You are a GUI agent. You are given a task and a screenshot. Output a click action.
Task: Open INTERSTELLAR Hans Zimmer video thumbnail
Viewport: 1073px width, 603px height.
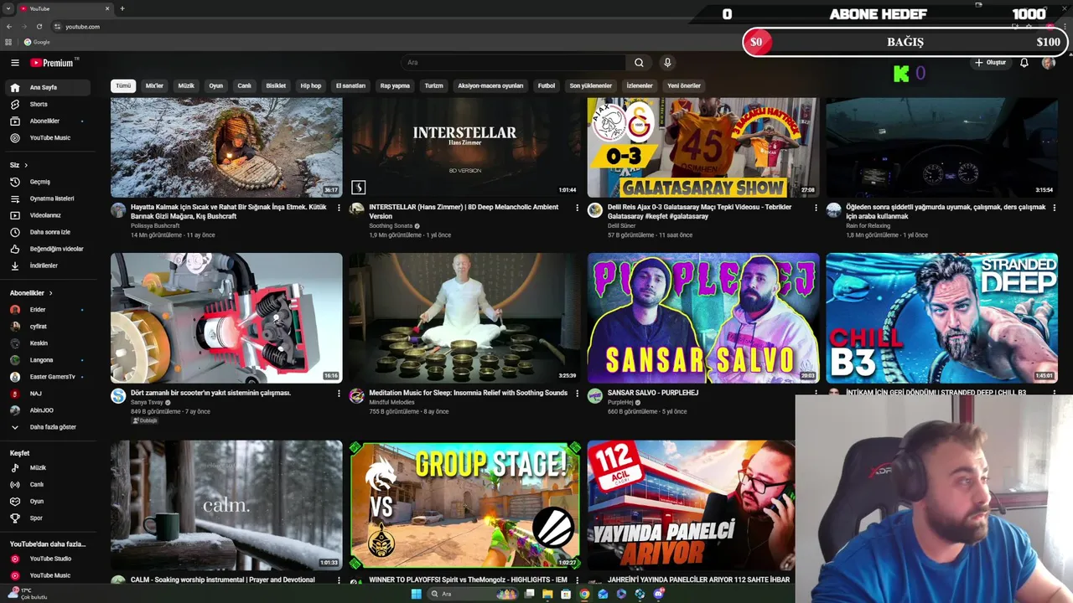[x=464, y=147]
